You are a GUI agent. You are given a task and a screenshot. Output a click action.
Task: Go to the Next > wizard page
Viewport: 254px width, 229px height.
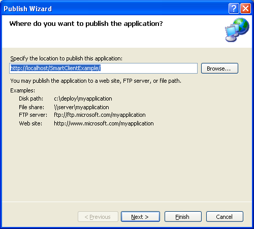pyautogui.click(x=140, y=216)
